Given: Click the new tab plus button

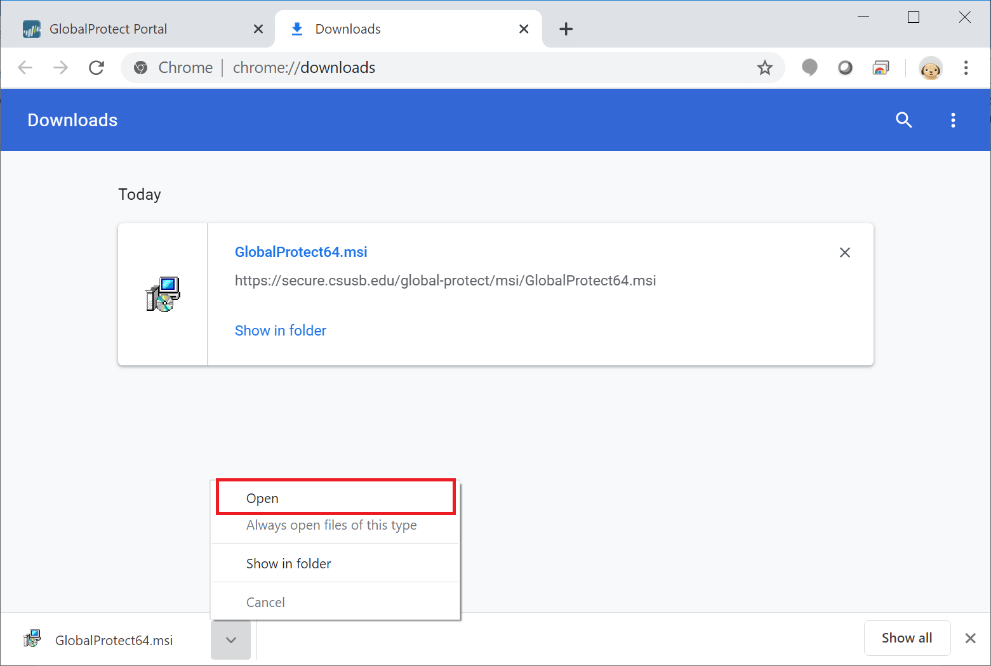Looking at the screenshot, I should 566,29.
